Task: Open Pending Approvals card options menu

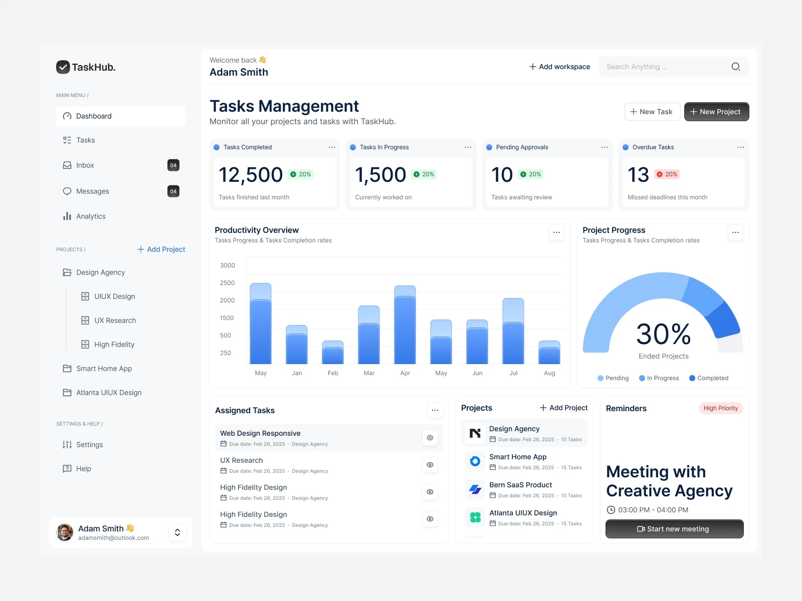Action: click(x=605, y=147)
